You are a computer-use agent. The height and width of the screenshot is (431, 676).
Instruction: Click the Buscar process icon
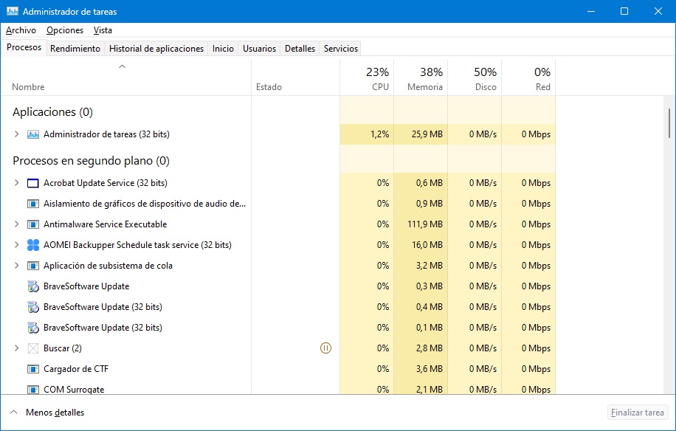(32, 348)
